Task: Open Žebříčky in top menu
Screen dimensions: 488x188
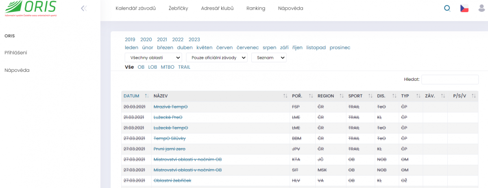Action: pyautogui.click(x=178, y=8)
